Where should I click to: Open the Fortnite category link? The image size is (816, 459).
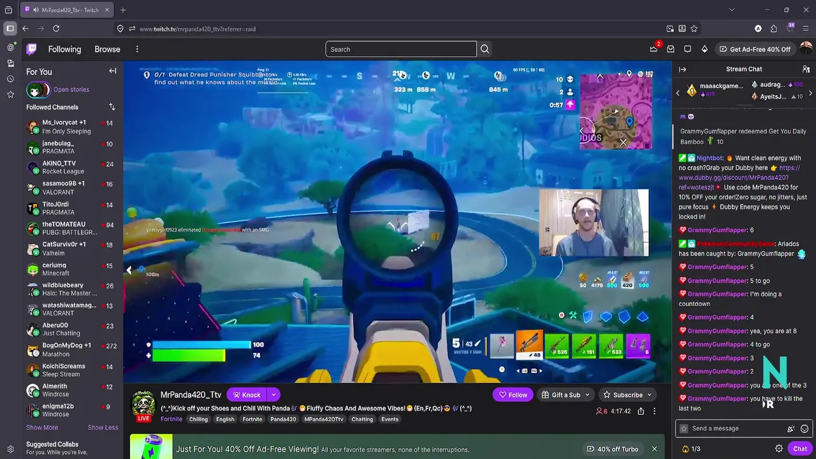coord(171,419)
